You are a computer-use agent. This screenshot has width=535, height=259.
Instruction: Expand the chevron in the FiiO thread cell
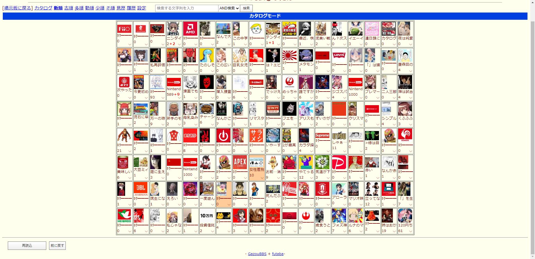click(x=130, y=45)
